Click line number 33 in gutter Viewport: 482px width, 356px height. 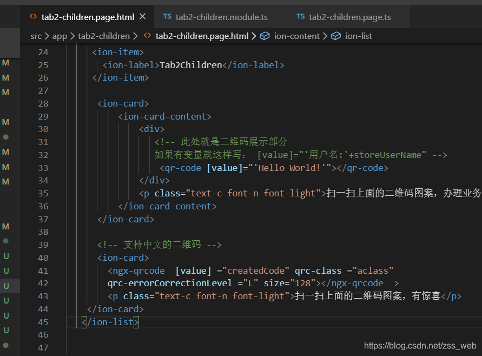(x=43, y=168)
